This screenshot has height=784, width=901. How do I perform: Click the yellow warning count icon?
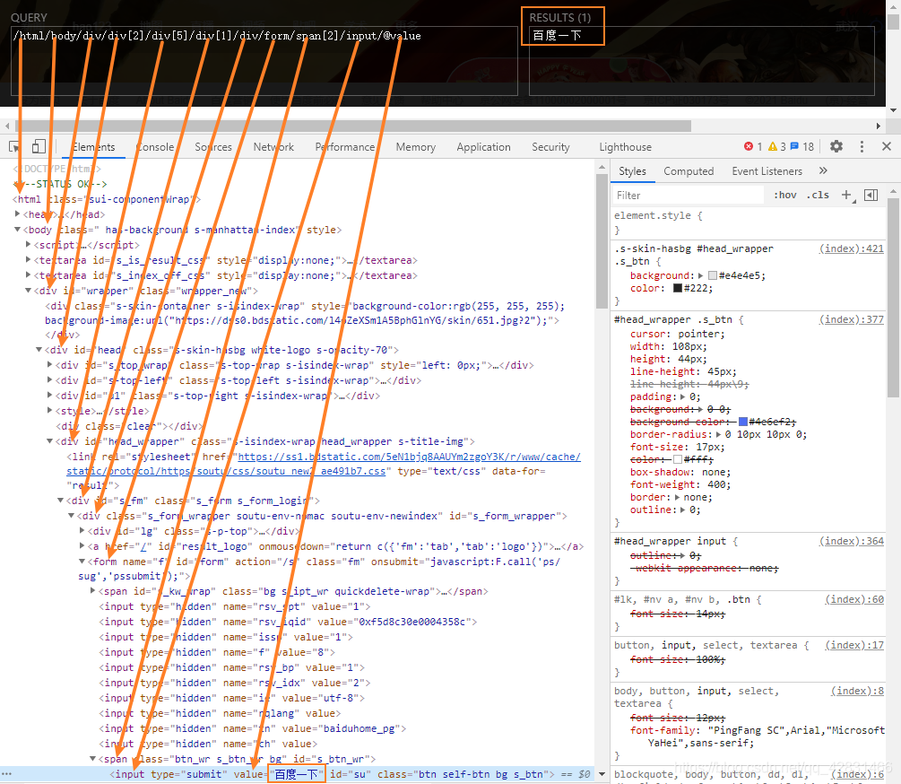coord(773,146)
